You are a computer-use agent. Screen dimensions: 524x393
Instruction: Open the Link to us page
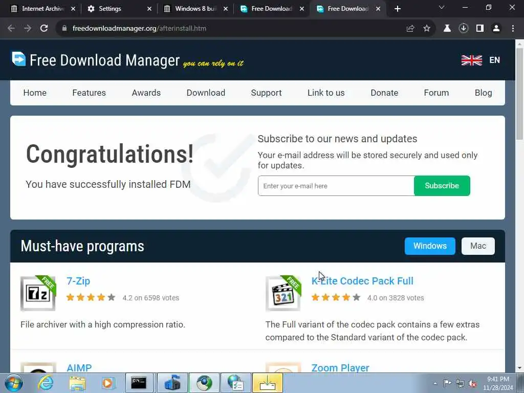point(326,93)
